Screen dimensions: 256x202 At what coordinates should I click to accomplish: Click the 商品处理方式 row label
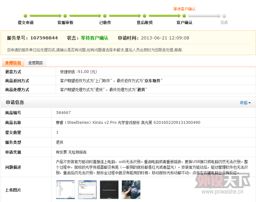(17, 90)
